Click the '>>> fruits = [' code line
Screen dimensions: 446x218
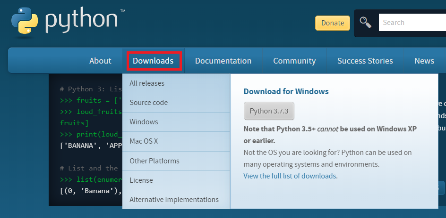pos(91,100)
